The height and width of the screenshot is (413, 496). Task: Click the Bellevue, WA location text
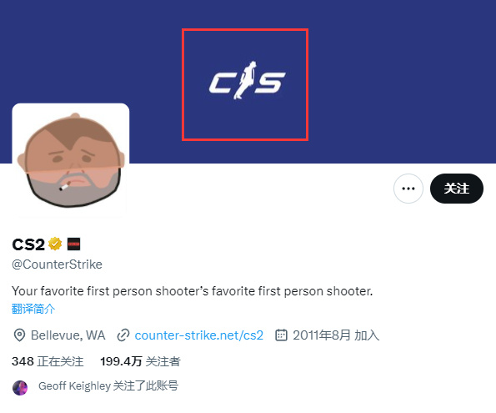coord(68,335)
